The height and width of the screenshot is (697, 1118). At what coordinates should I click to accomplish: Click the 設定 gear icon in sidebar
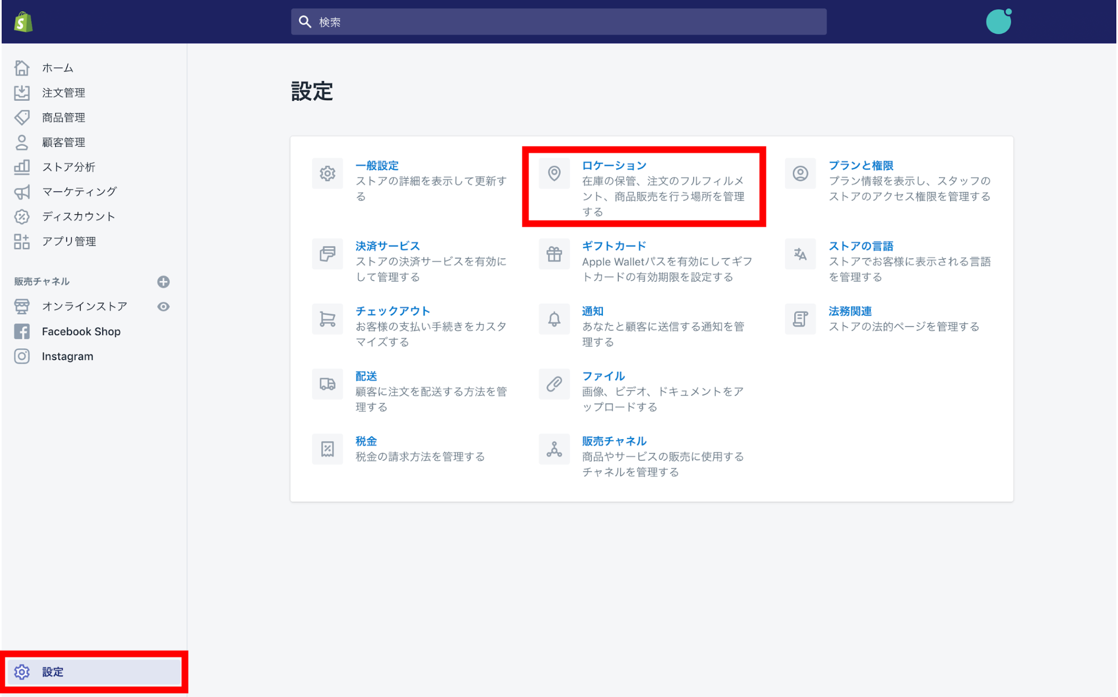[22, 672]
